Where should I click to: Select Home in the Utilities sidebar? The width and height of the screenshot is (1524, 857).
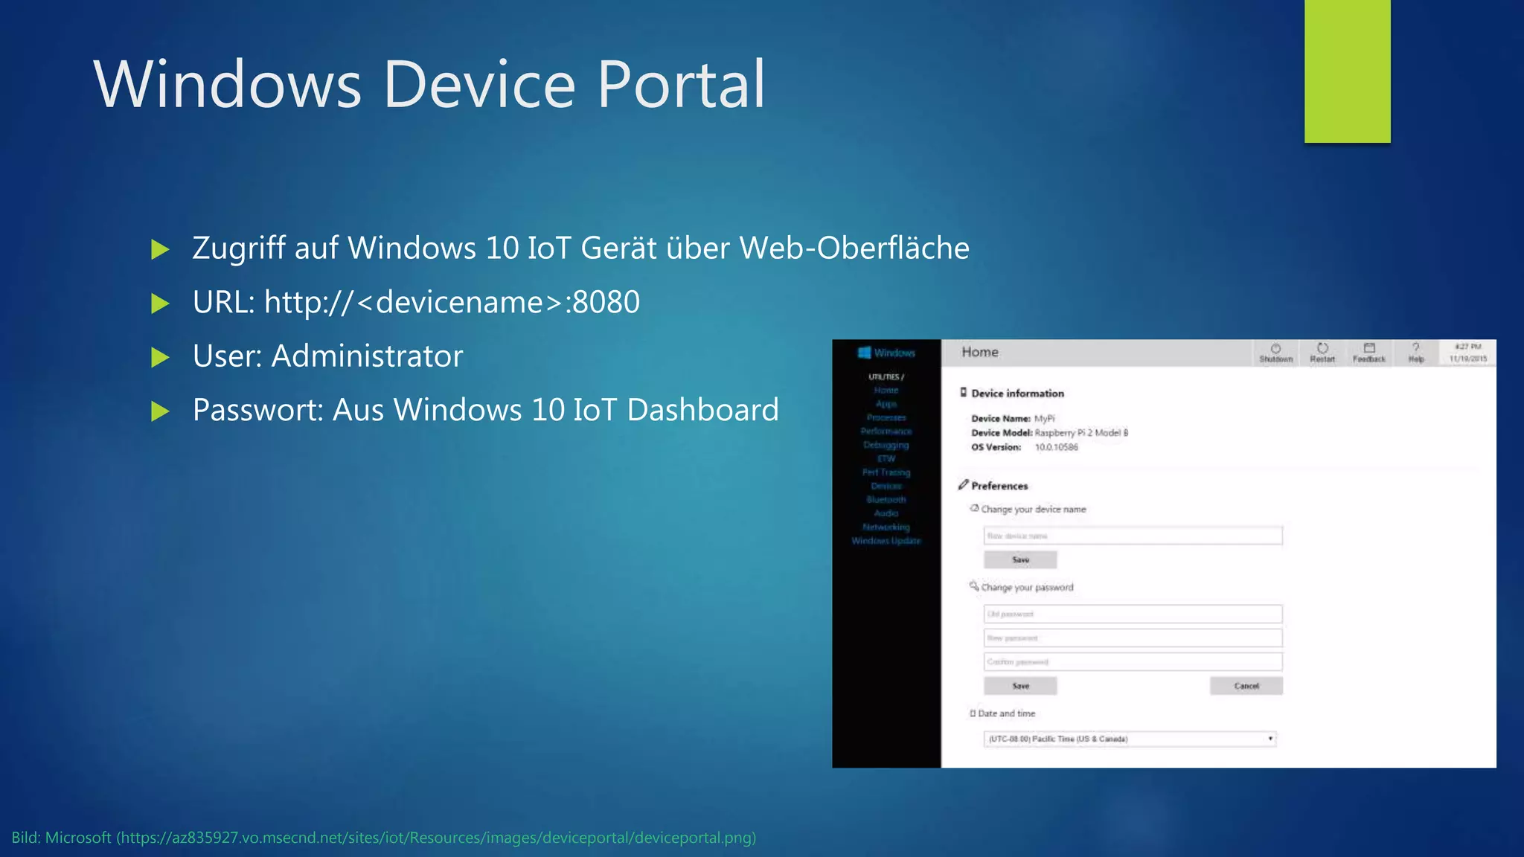[x=886, y=390]
